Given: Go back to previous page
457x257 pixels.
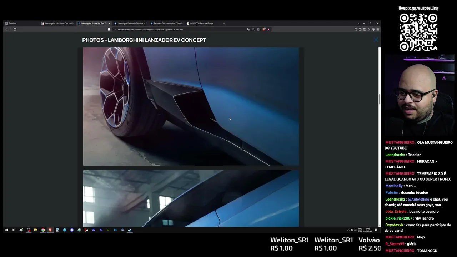Looking at the screenshot, I should [x=6, y=29].
